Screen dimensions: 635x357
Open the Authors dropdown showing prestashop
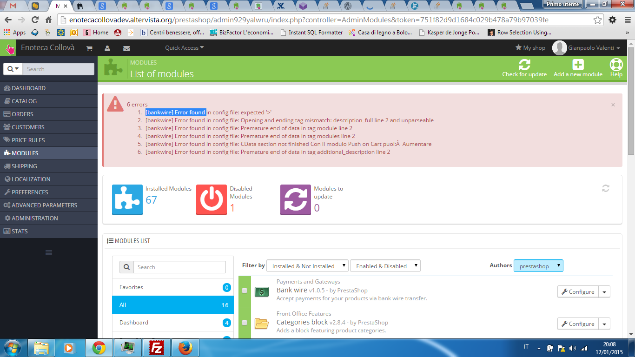tap(538, 266)
